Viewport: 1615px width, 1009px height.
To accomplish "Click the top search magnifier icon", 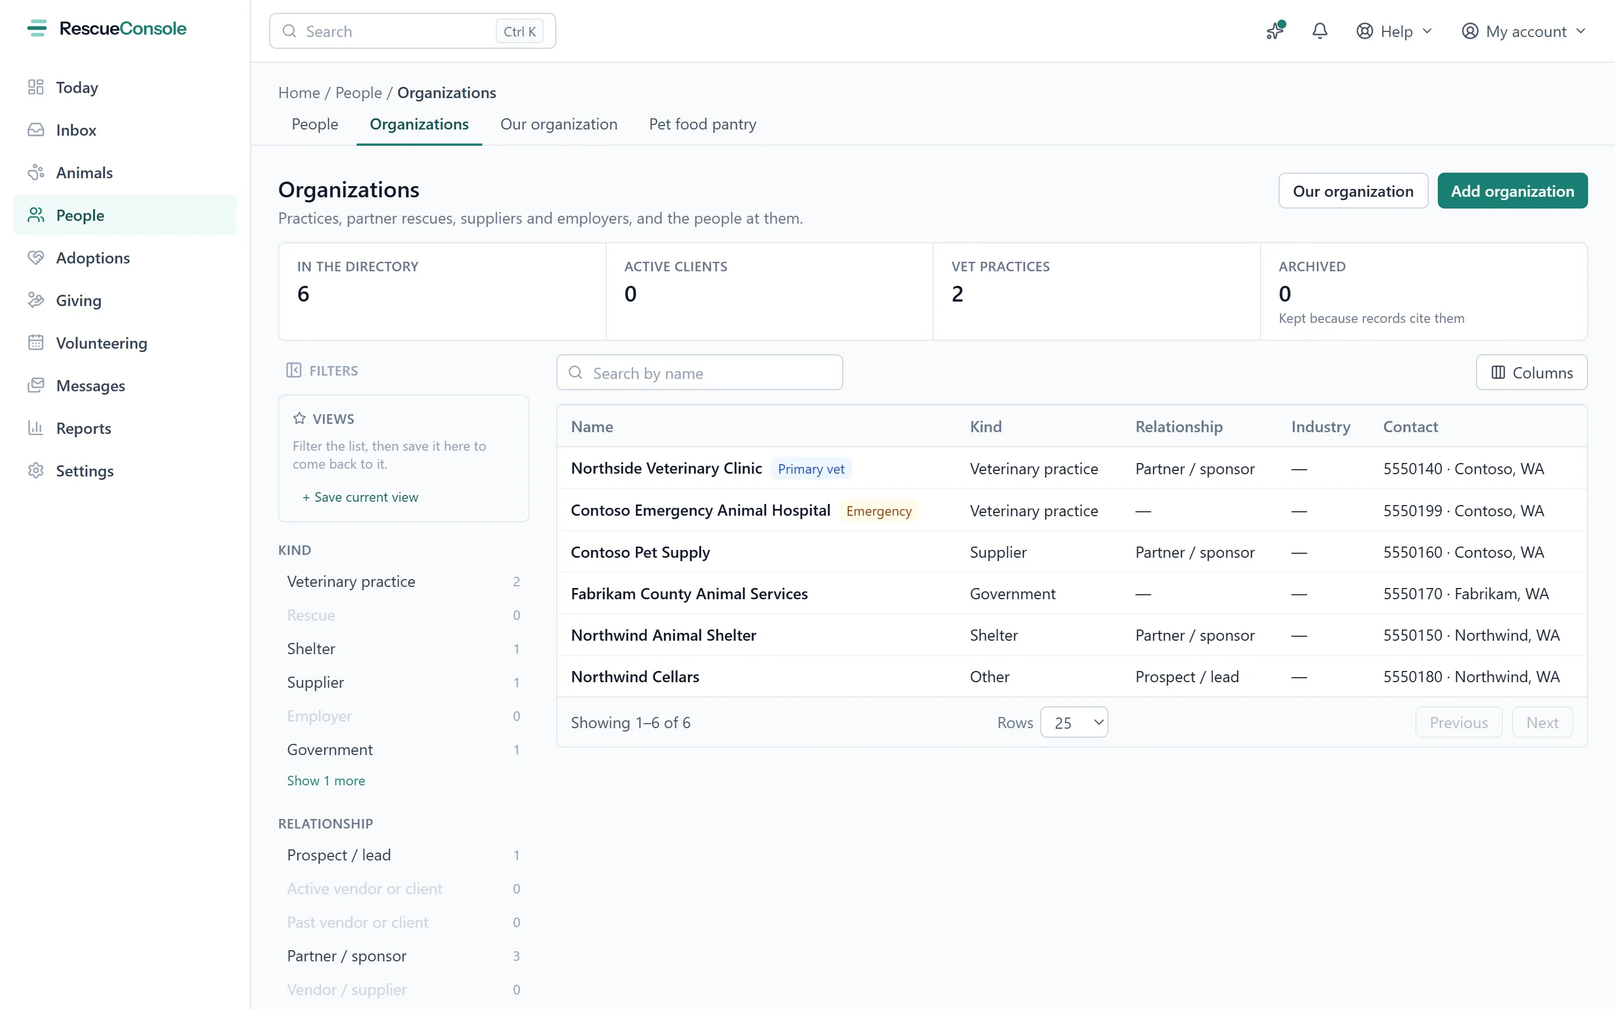I will (289, 31).
